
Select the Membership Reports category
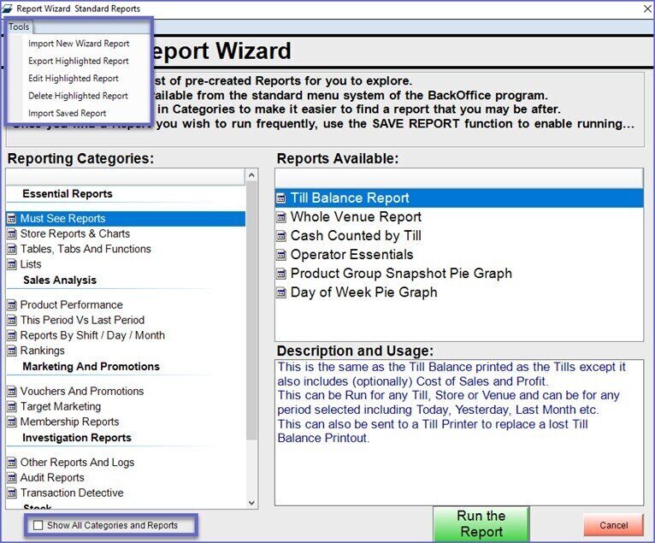69,422
